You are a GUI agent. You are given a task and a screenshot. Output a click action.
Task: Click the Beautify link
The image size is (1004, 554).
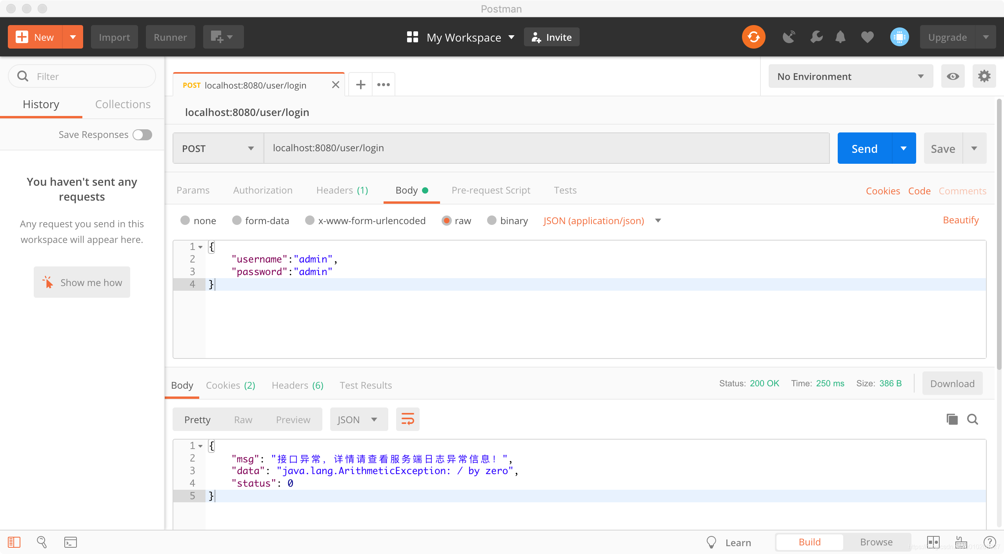(x=960, y=220)
